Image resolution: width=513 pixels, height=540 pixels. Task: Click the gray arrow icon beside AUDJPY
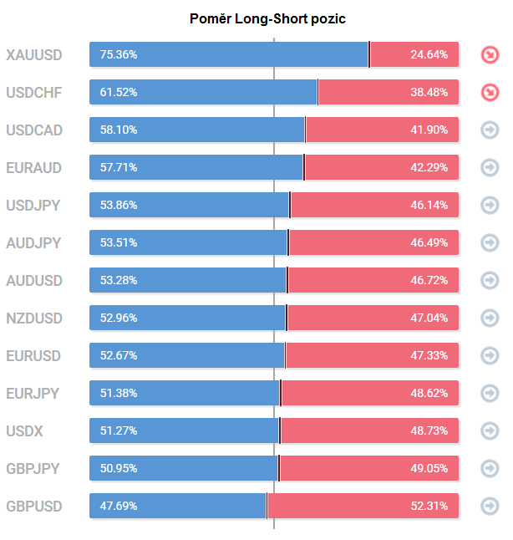click(x=490, y=242)
